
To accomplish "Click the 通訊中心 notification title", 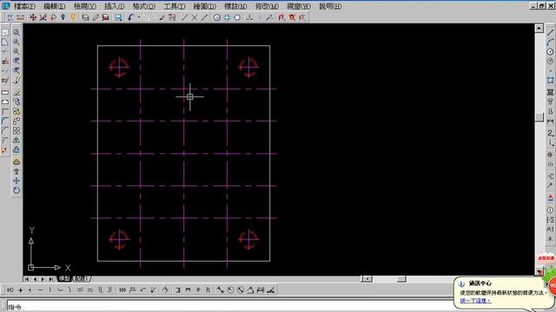I will point(480,283).
